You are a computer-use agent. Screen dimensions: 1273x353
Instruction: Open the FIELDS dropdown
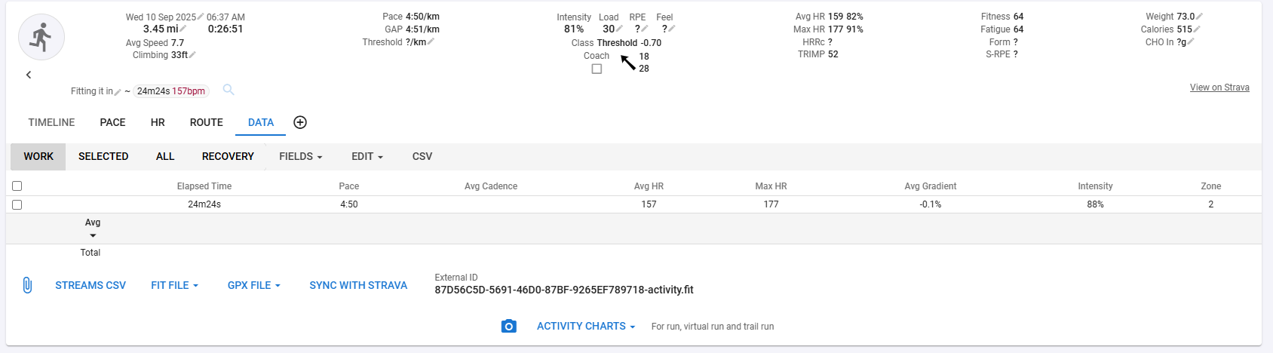[x=300, y=156]
